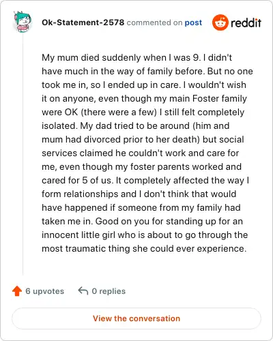This screenshot has height=341, width=273.
Task: Click the final line "most traumatic thing she"
Action: pos(144,248)
